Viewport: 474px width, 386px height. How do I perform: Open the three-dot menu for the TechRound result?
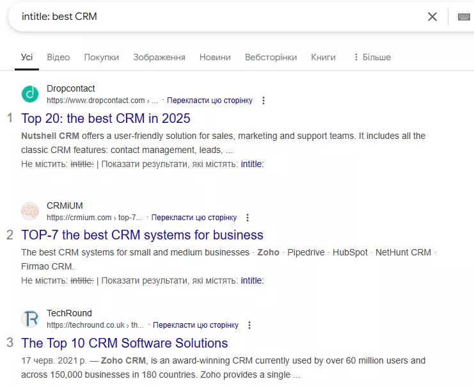[x=249, y=325]
